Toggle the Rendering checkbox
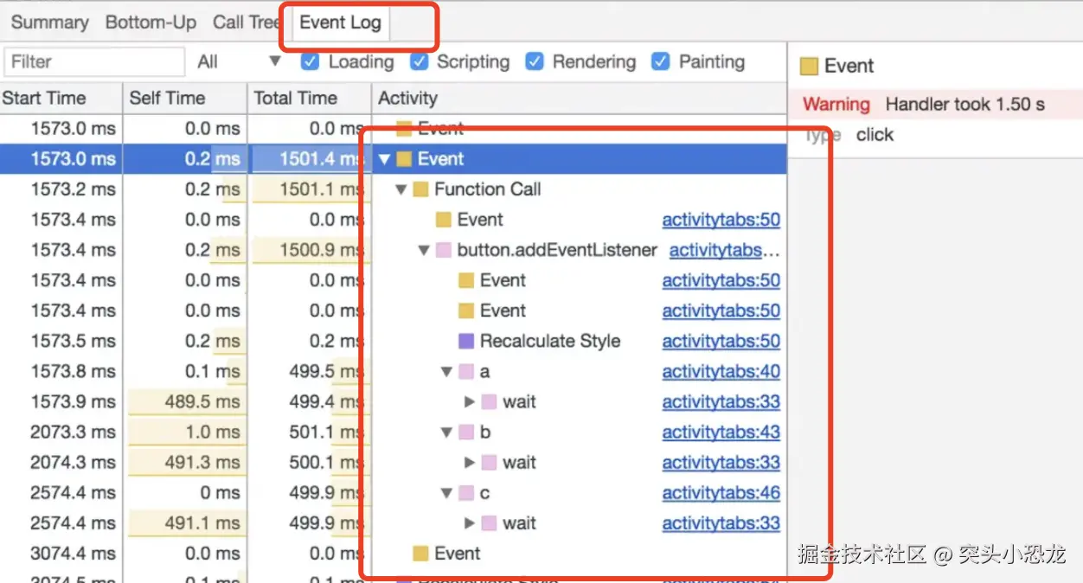This screenshot has height=583, width=1083. coord(535,61)
